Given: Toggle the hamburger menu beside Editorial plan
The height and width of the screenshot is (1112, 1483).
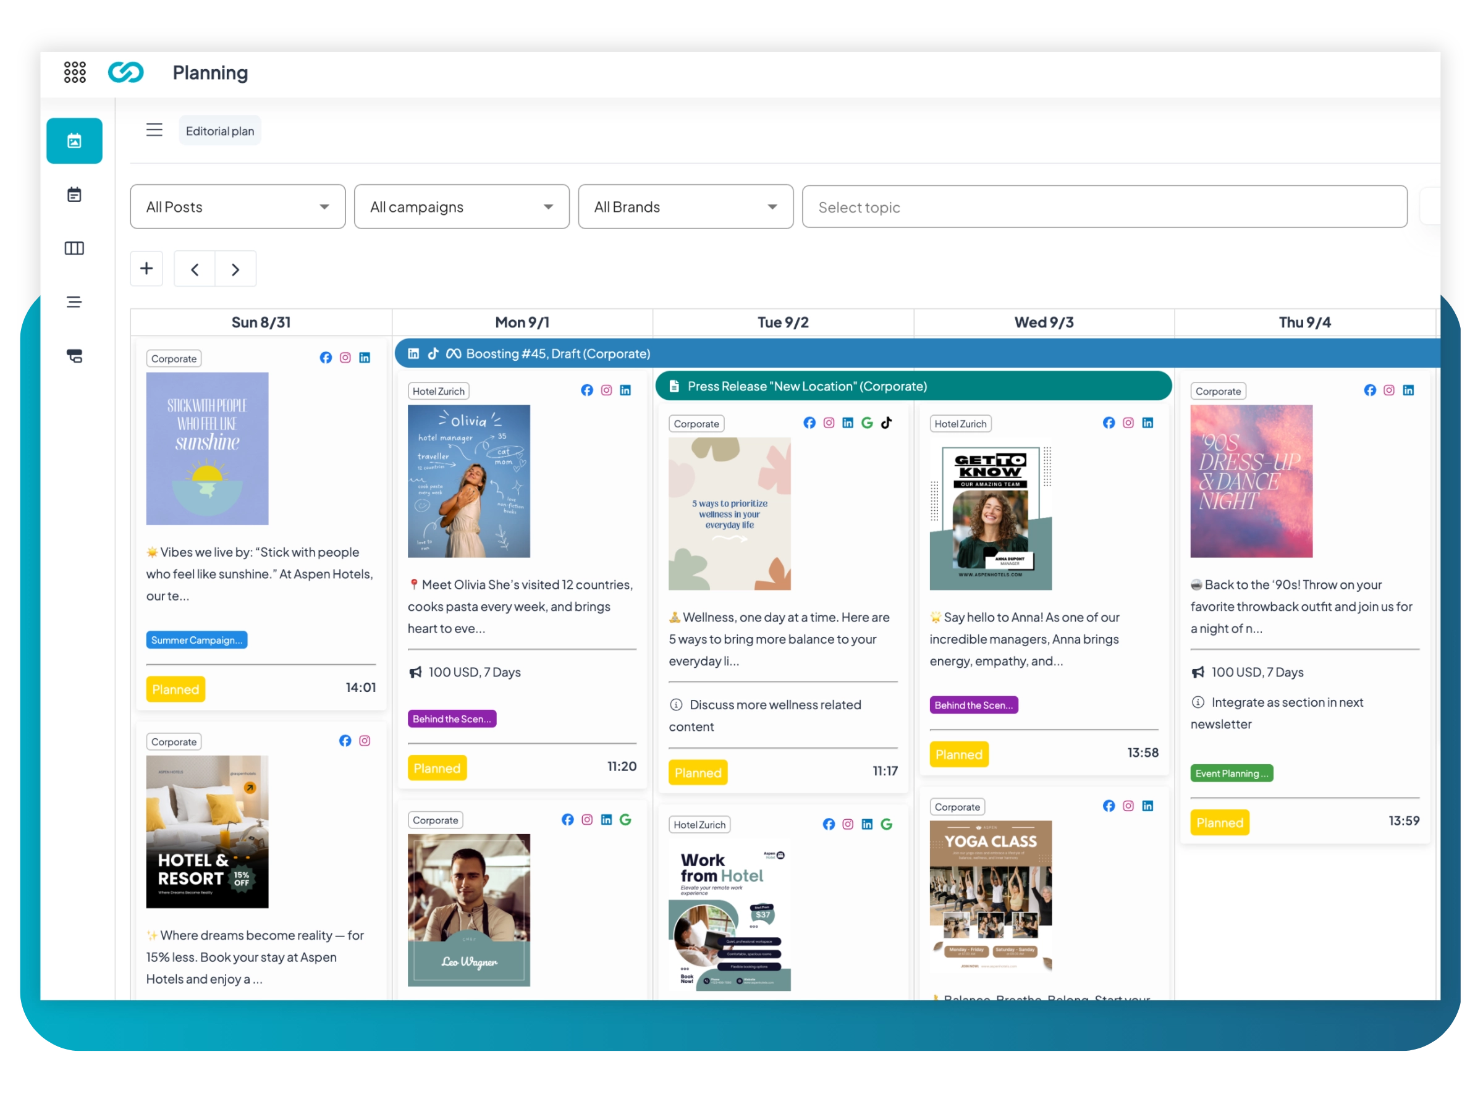Looking at the screenshot, I should tap(154, 130).
